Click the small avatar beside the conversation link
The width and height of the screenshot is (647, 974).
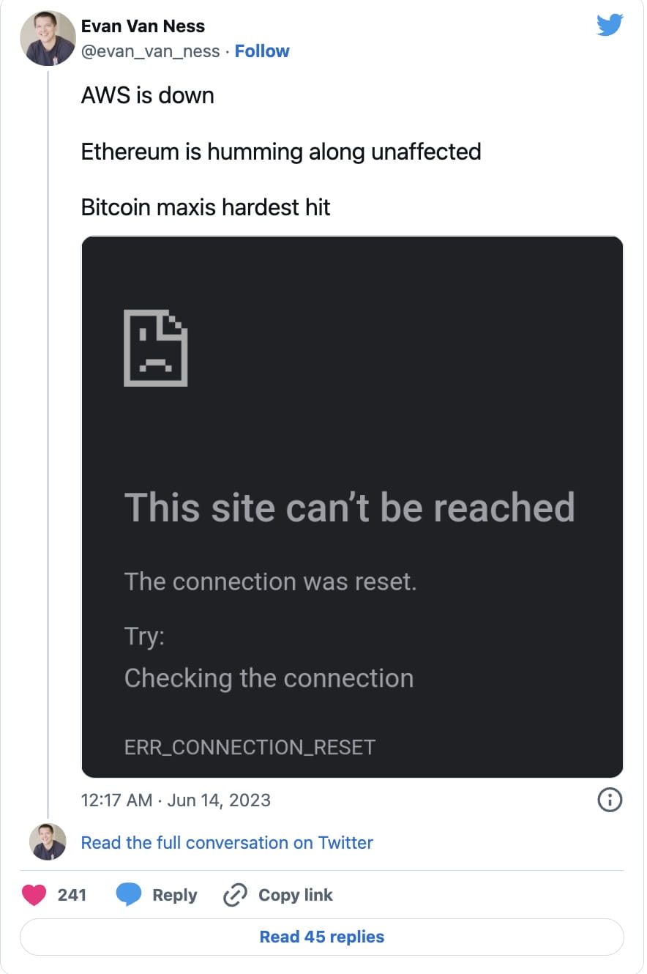click(x=48, y=842)
